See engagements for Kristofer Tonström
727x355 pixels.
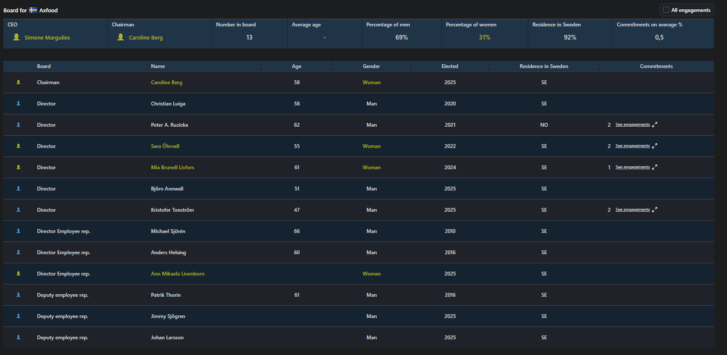pos(633,210)
